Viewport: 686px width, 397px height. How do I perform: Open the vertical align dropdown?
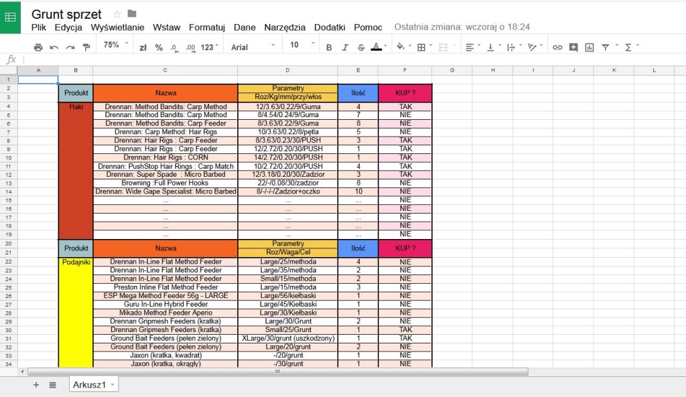point(492,48)
